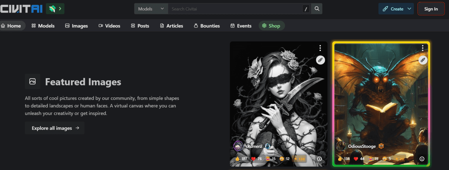The width and height of the screenshot is (449, 170).
Task: Click the remix brush icon on skumerz image
Action: point(320,60)
